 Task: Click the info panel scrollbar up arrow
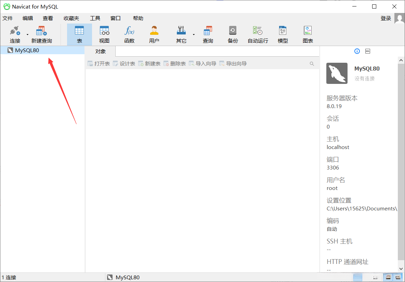[401, 60]
